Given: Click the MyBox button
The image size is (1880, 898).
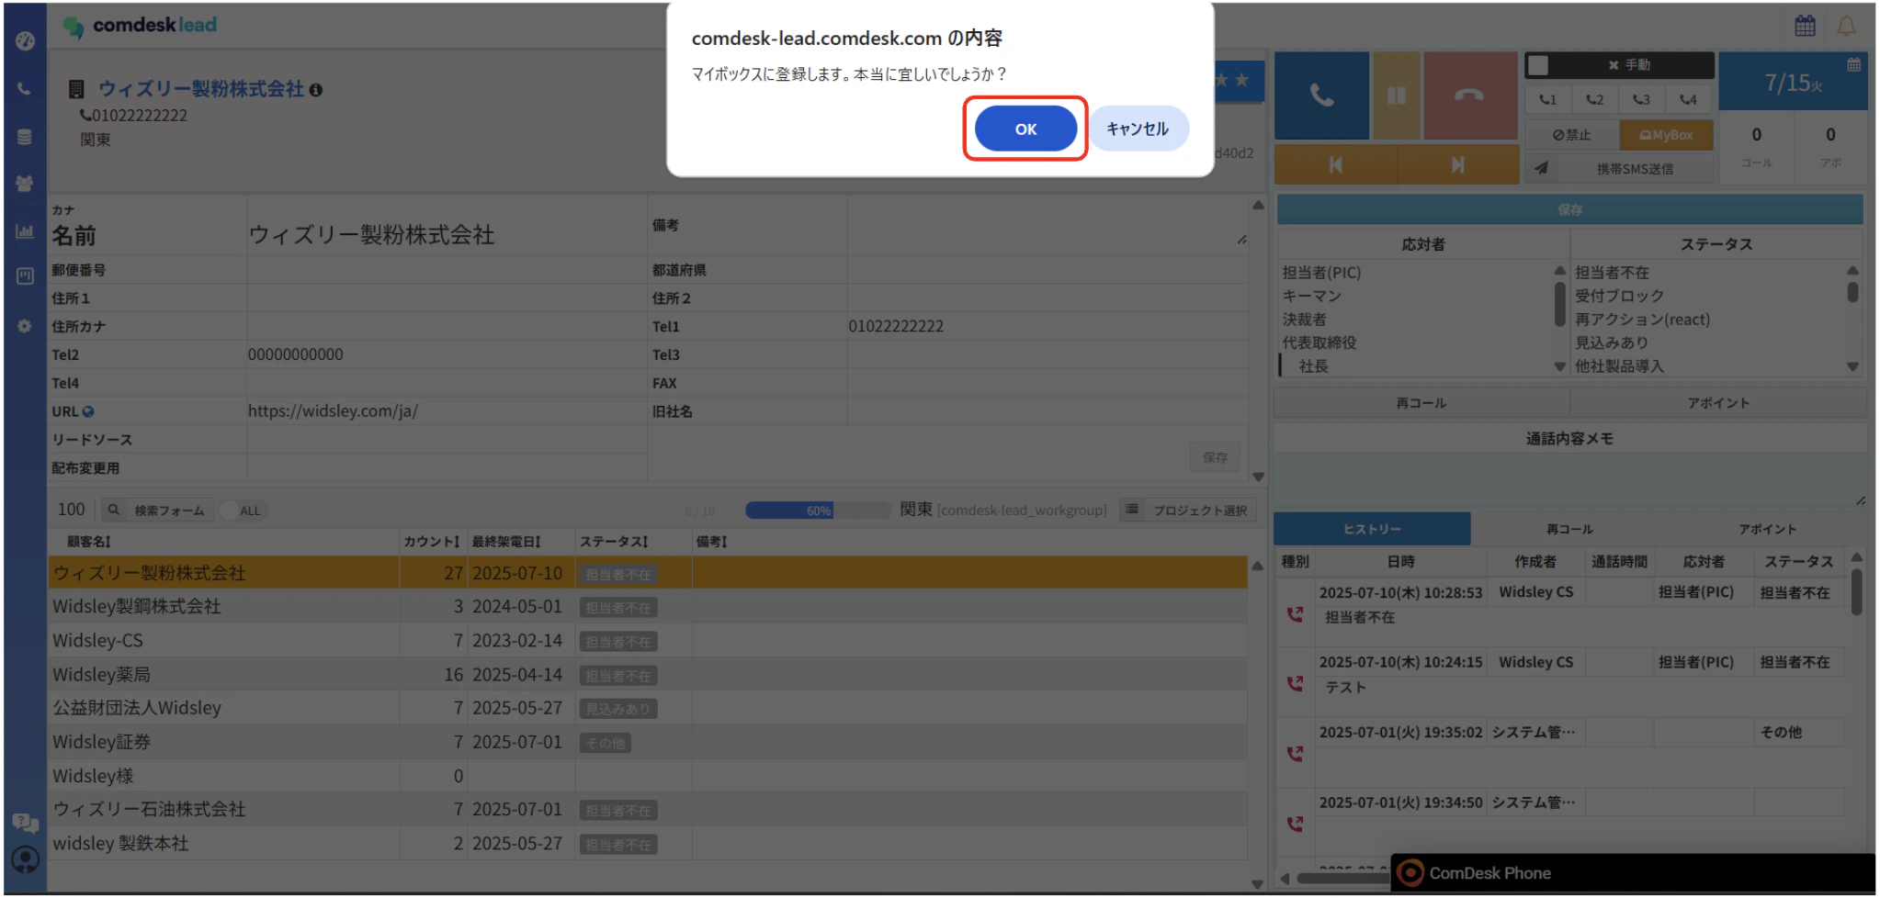Looking at the screenshot, I should [1666, 135].
